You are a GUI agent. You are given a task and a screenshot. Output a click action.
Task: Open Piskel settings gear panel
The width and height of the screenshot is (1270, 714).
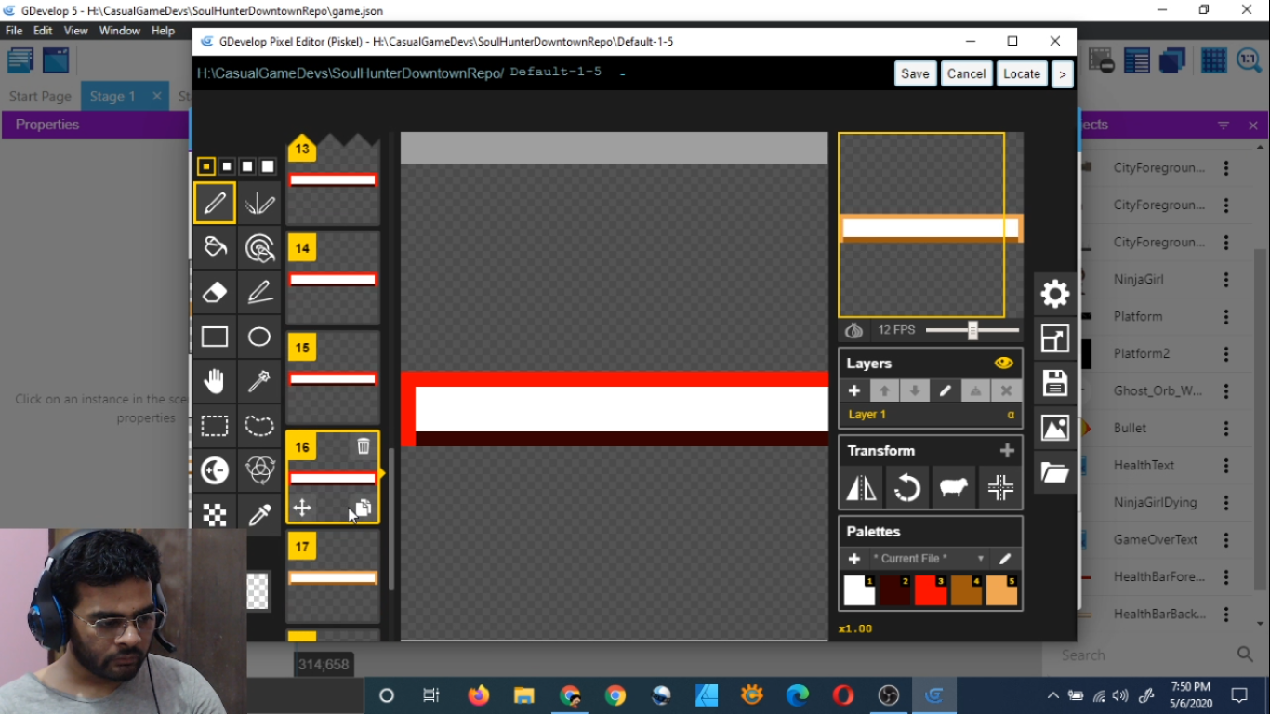(1055, 294)
